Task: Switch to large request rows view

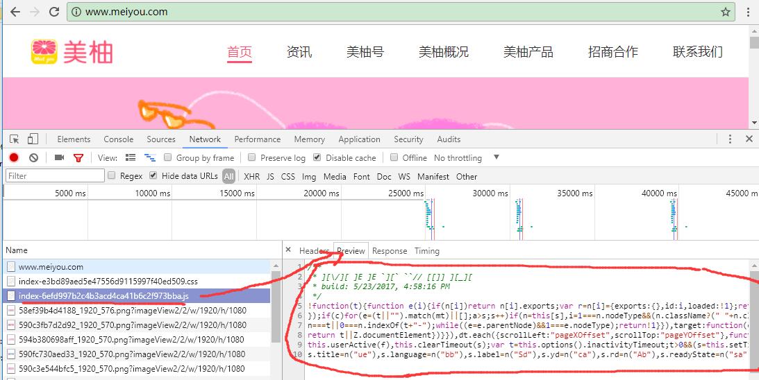Action: [x=131, y=157]
